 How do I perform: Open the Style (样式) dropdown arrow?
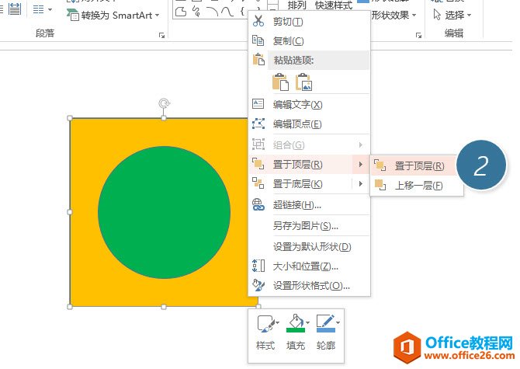(x=278, y=322)
